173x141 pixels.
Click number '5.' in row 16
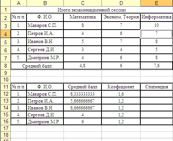pos(18,121)
